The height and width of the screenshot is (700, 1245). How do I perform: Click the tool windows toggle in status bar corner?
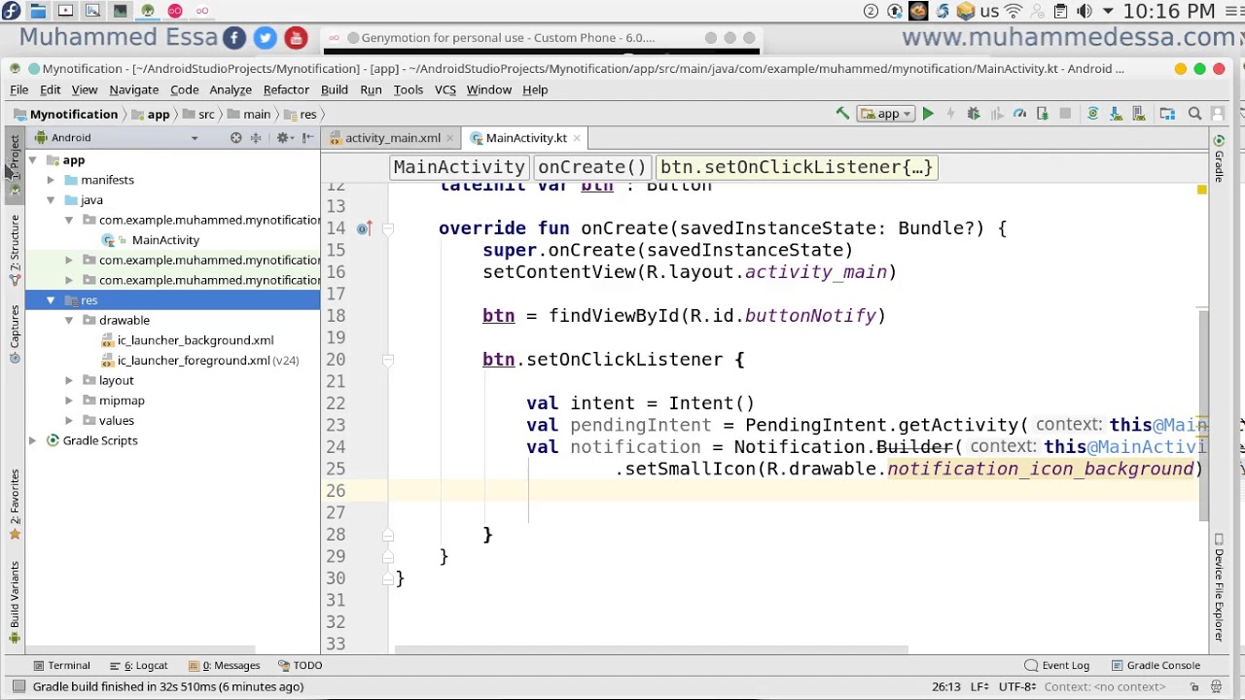(18, 686)
